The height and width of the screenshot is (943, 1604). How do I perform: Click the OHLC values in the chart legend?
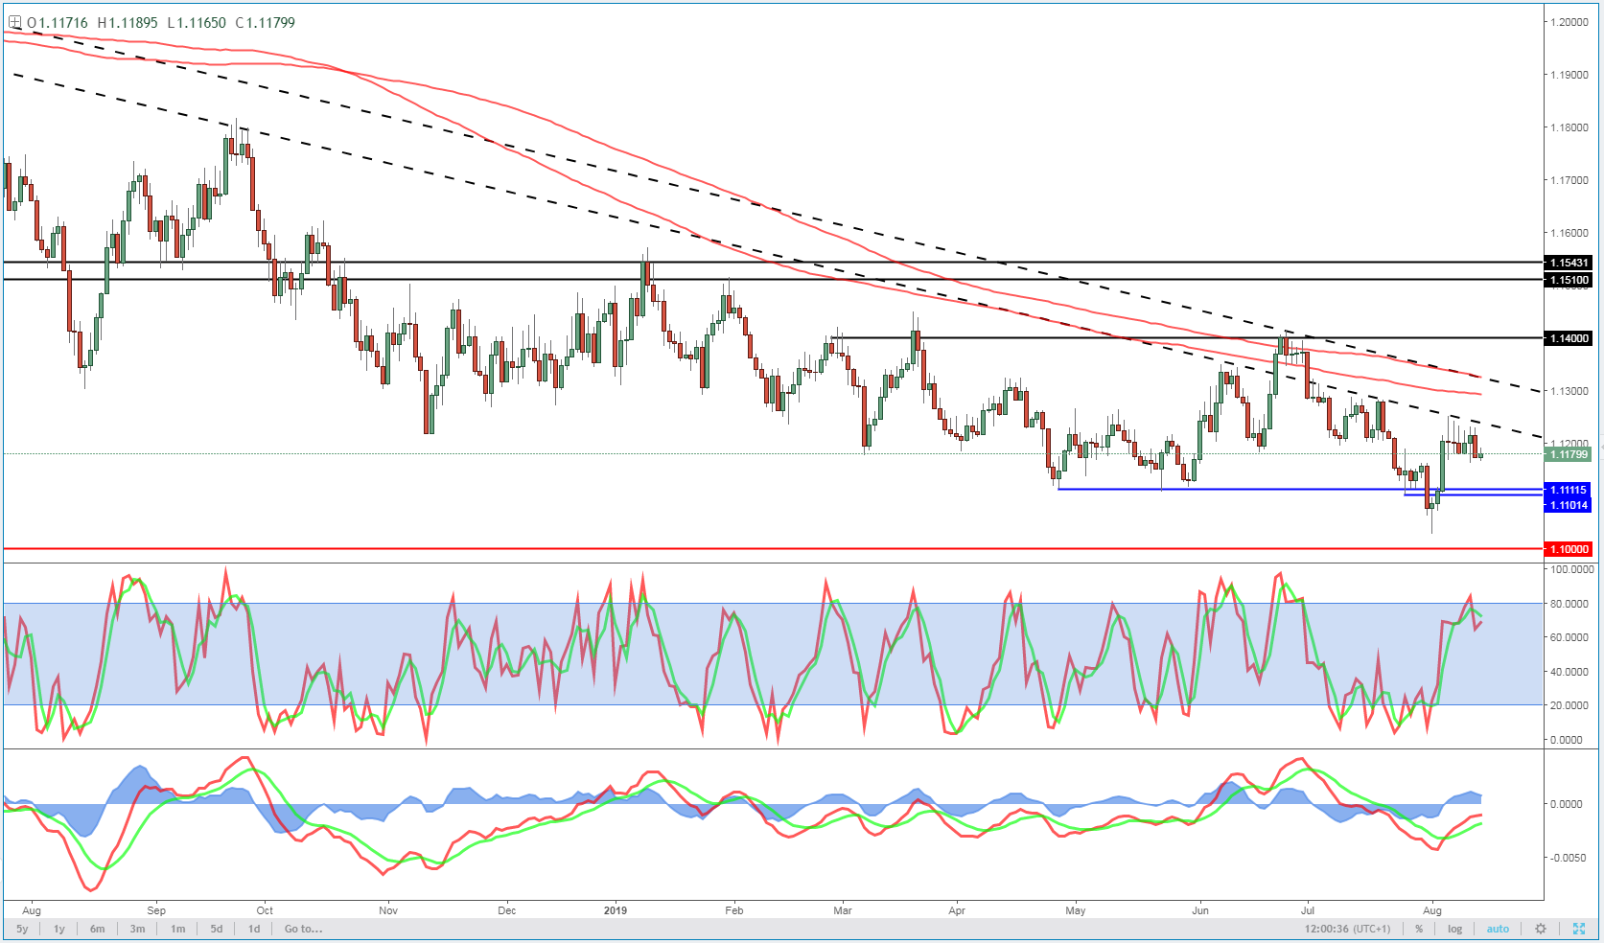click(x=161, y=22)
